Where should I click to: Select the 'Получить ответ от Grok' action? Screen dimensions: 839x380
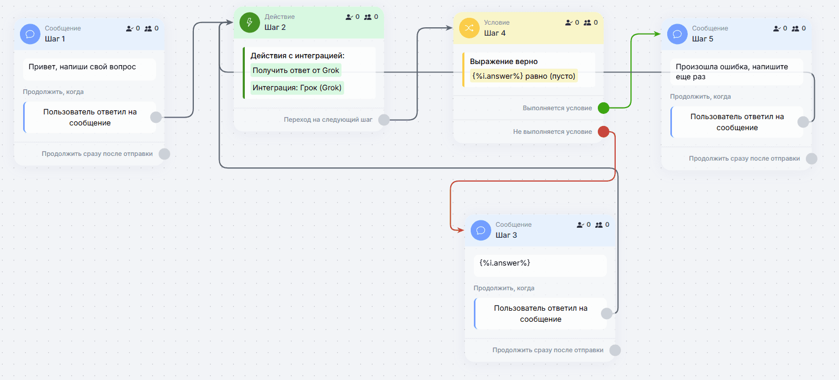[x=296, y=70]
